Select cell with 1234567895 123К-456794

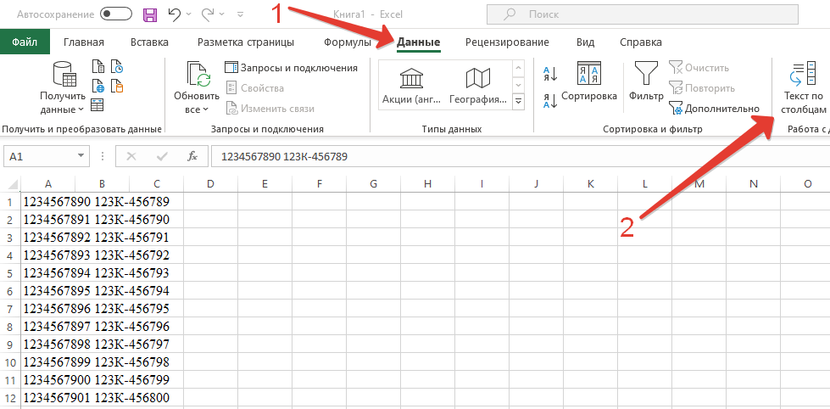pos(48,291)
